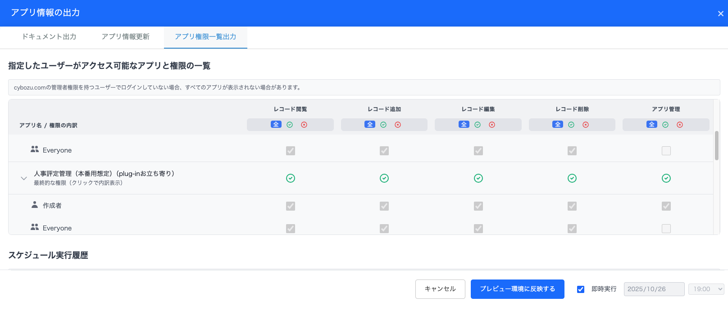Click the 2025/10/26 date field
This screenshot has width=728, height=311.
[654, 289]
